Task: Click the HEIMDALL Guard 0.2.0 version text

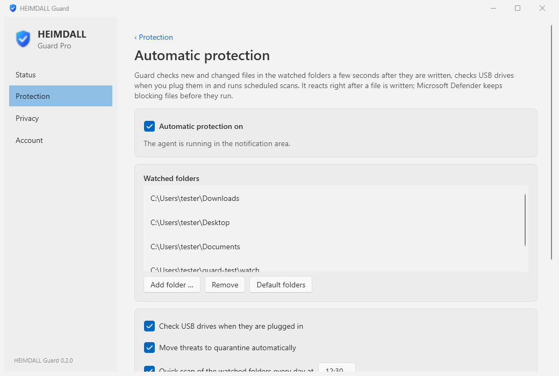Action: tap(44, 360)
